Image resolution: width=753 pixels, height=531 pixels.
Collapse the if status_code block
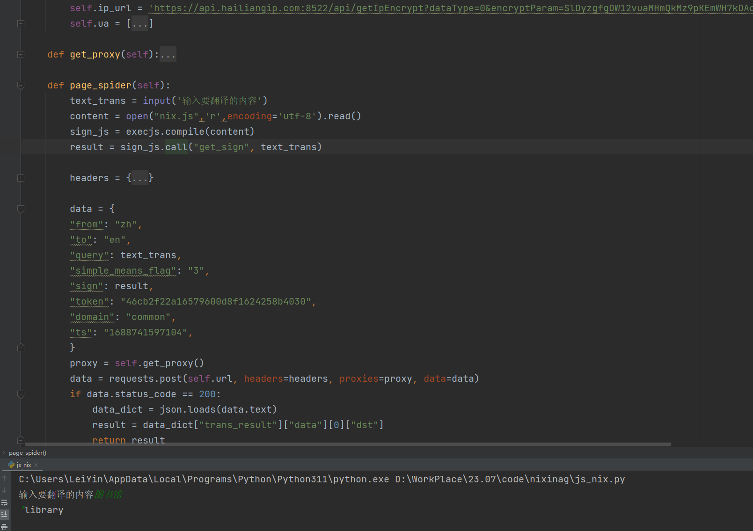click(21, 394)
